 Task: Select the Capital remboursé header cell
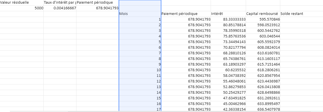[x=263, y=14]
